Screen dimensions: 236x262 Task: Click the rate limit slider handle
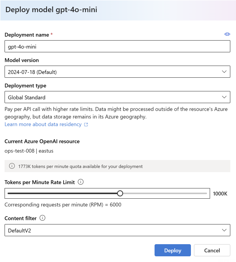[x=120, y=193]
